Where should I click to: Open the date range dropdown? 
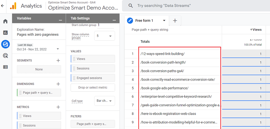tap(58, 49)
